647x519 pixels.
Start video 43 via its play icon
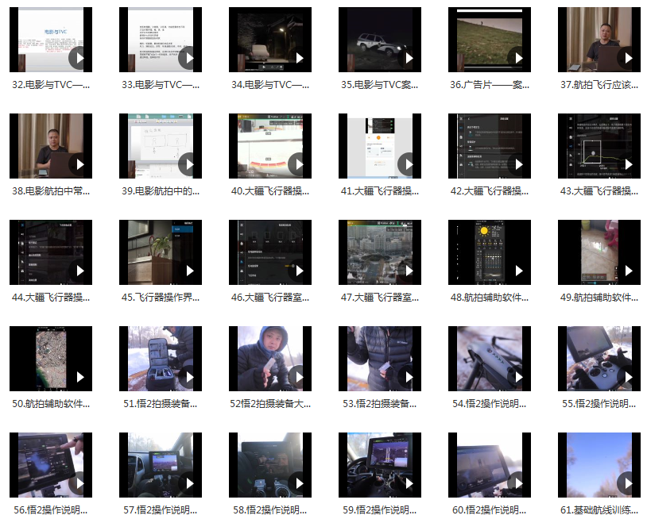[626, 164]
